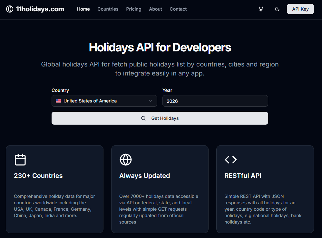The width and height of the screenshot is (322, 238).
Task: Click the 11holidays.com site title
Action: (40, 9)
